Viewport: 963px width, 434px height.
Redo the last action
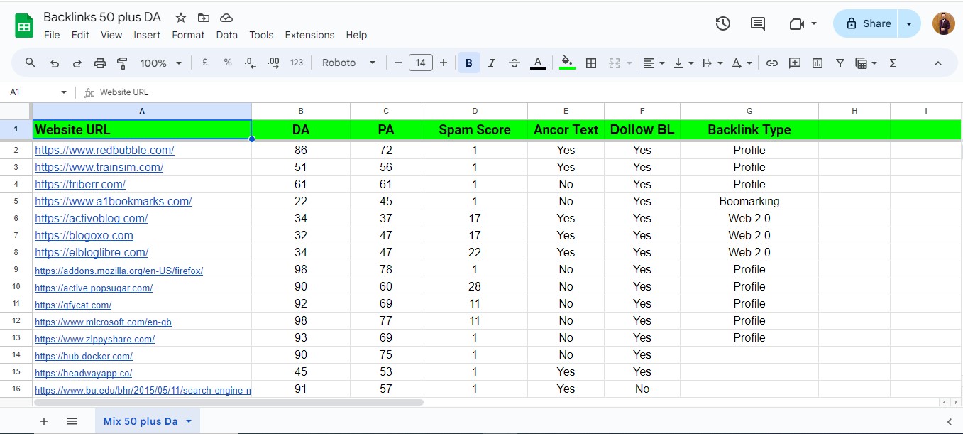pos(77,63)
